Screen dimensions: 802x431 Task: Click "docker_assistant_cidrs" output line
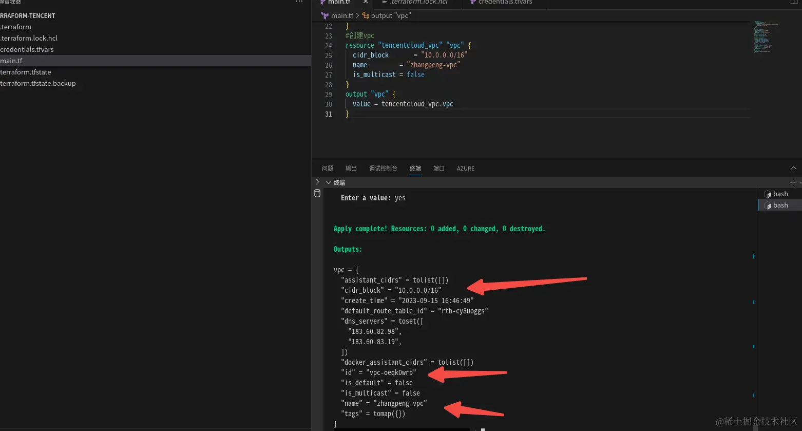(407, 362)
